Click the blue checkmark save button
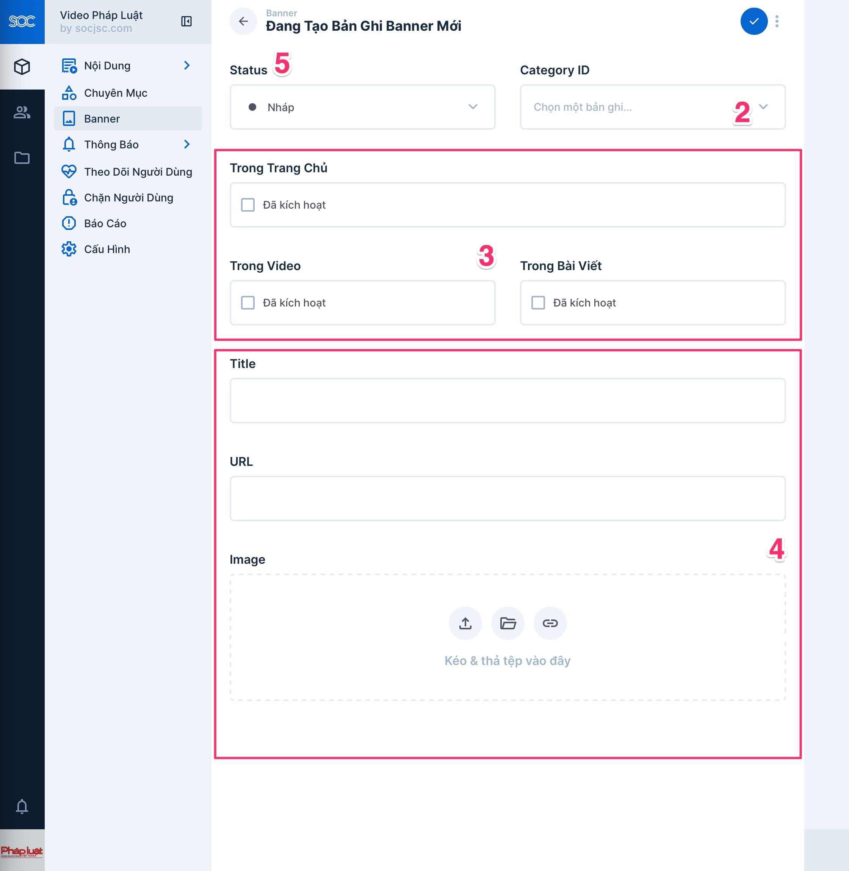 click(753, 21)
